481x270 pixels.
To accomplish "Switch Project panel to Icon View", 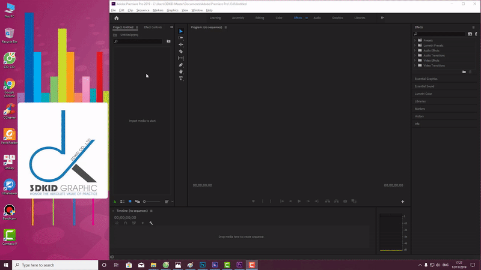I will coord(130,202).
